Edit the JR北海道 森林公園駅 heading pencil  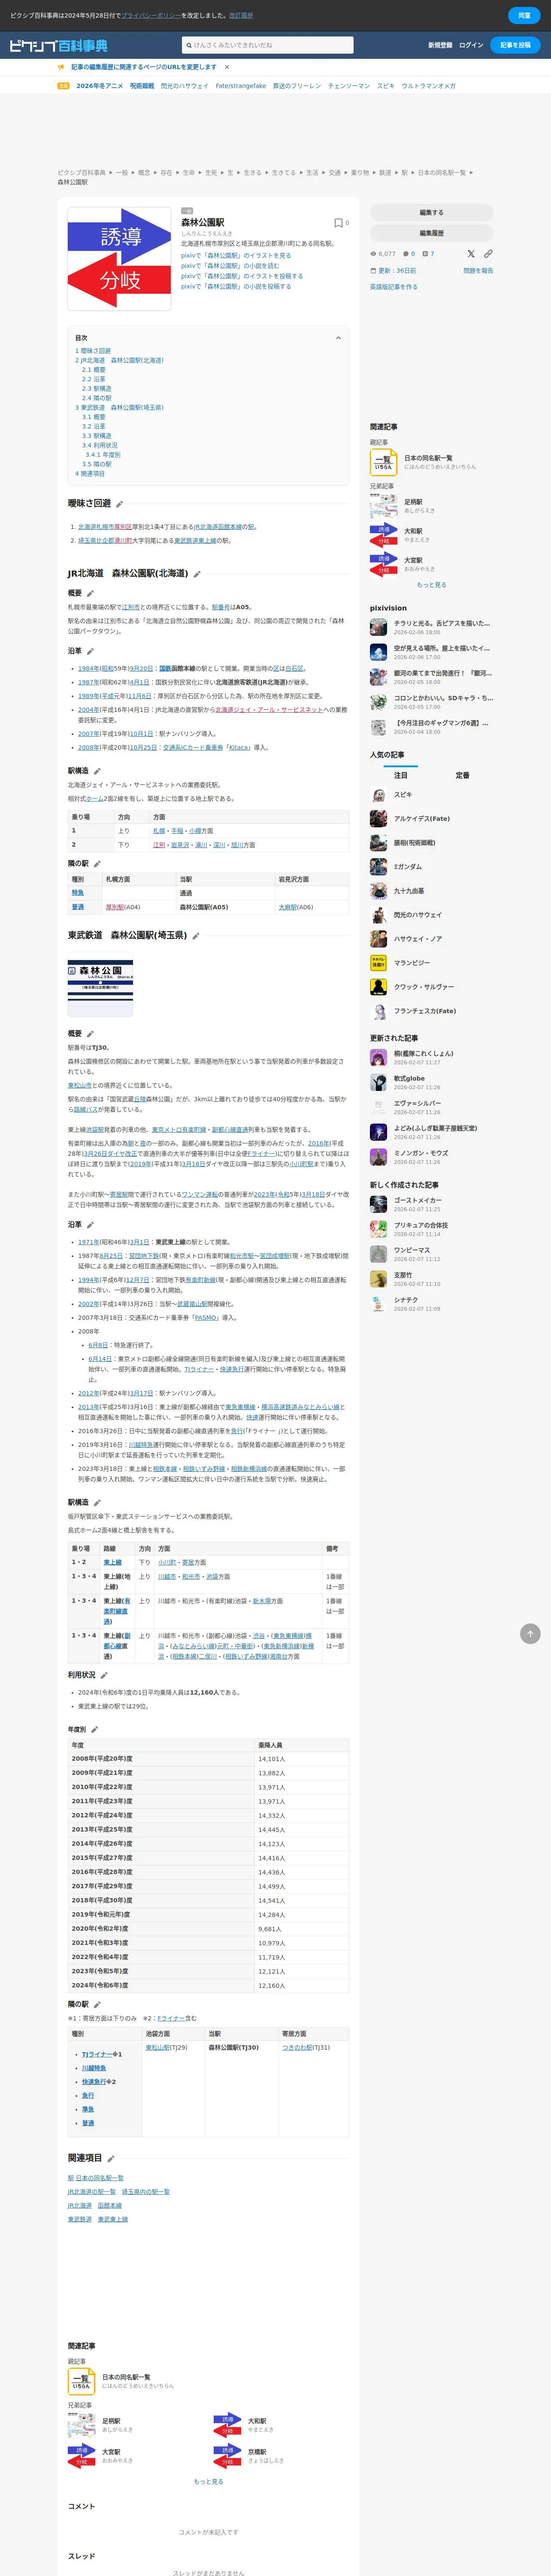[197, 574]
